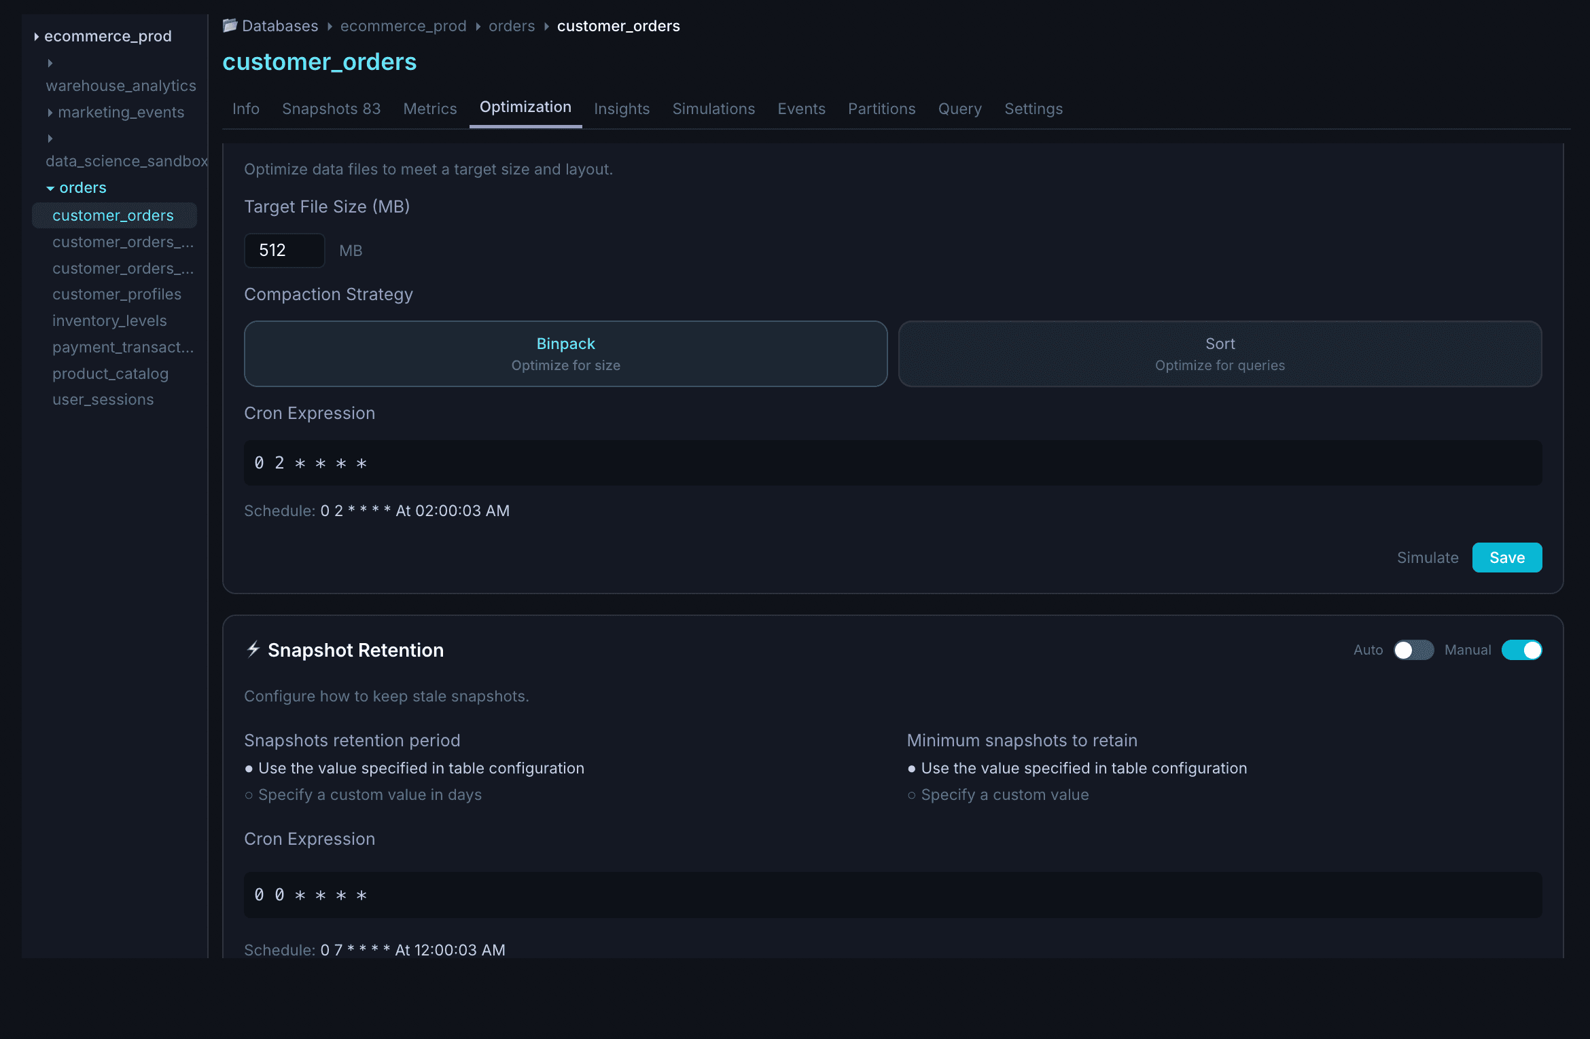This screenshot has width=1590, height=1039.
Task: Go to the Simulations tab
Action: pos(713,109)
